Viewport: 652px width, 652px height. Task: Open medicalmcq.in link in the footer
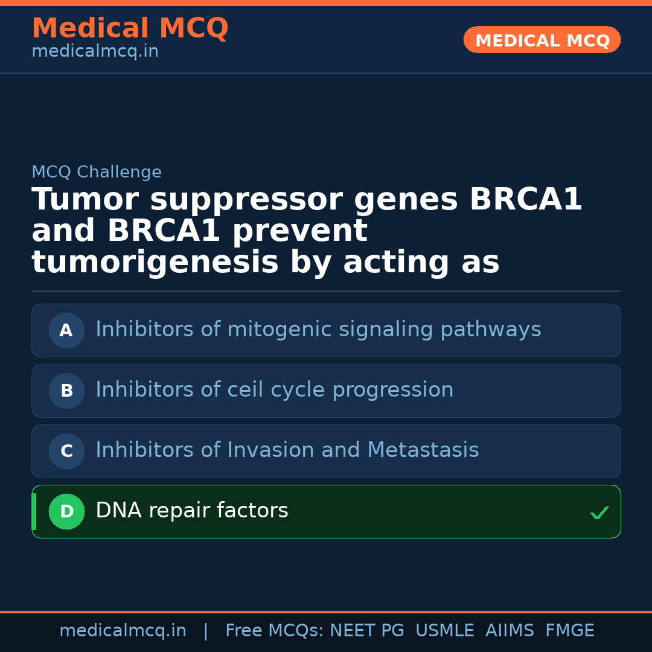tap(123, 631)
